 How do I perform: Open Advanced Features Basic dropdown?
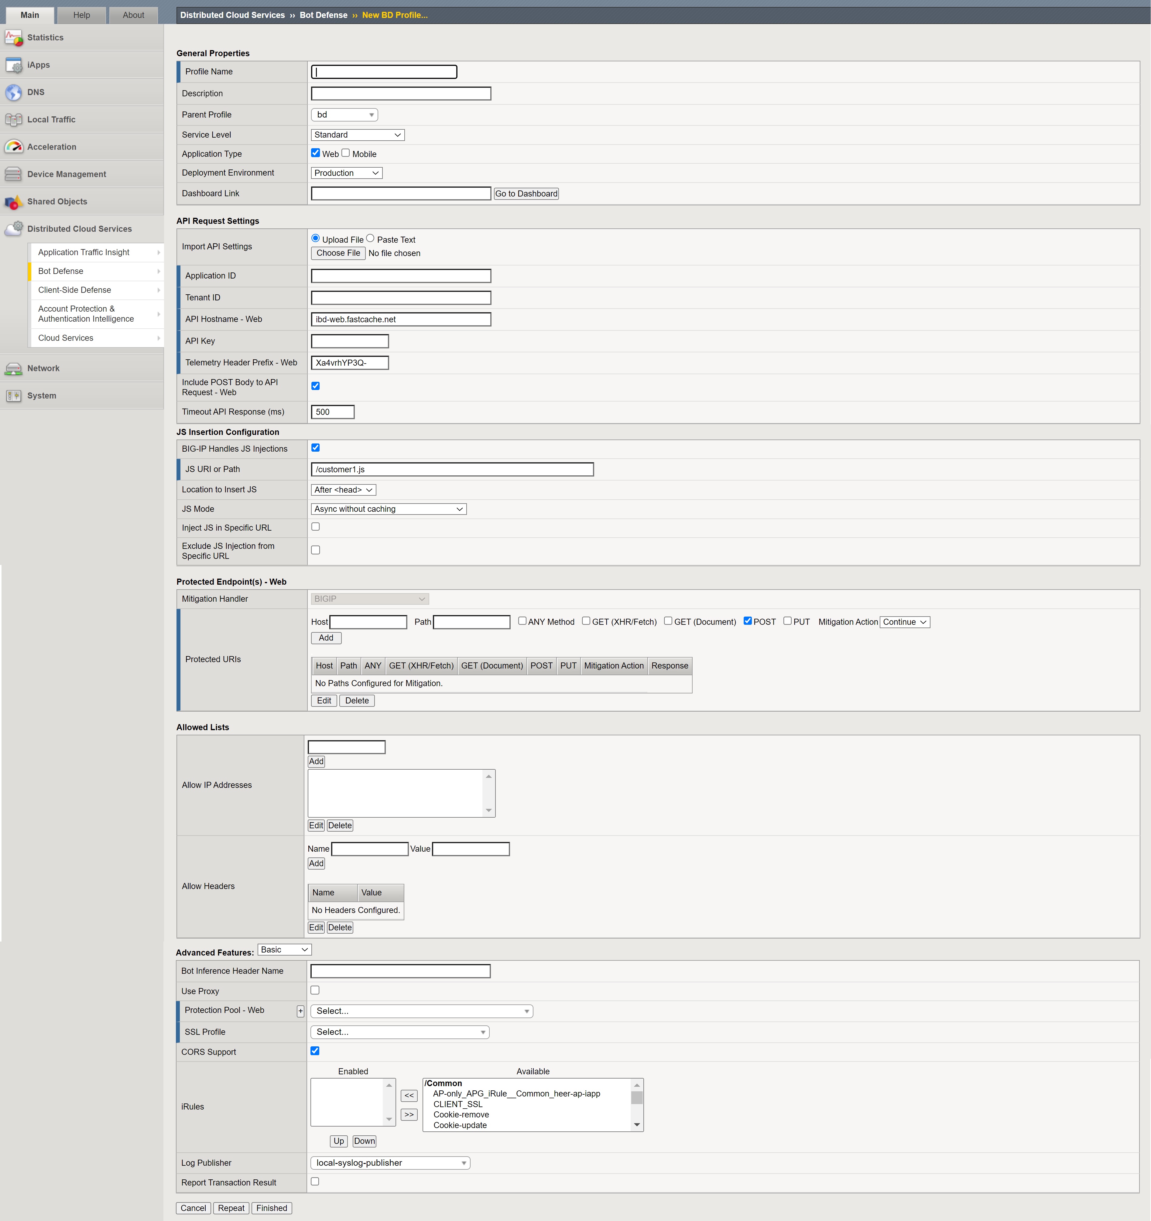[x=284, y=950]
